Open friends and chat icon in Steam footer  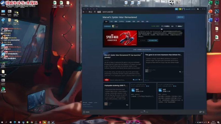(204, 112)
